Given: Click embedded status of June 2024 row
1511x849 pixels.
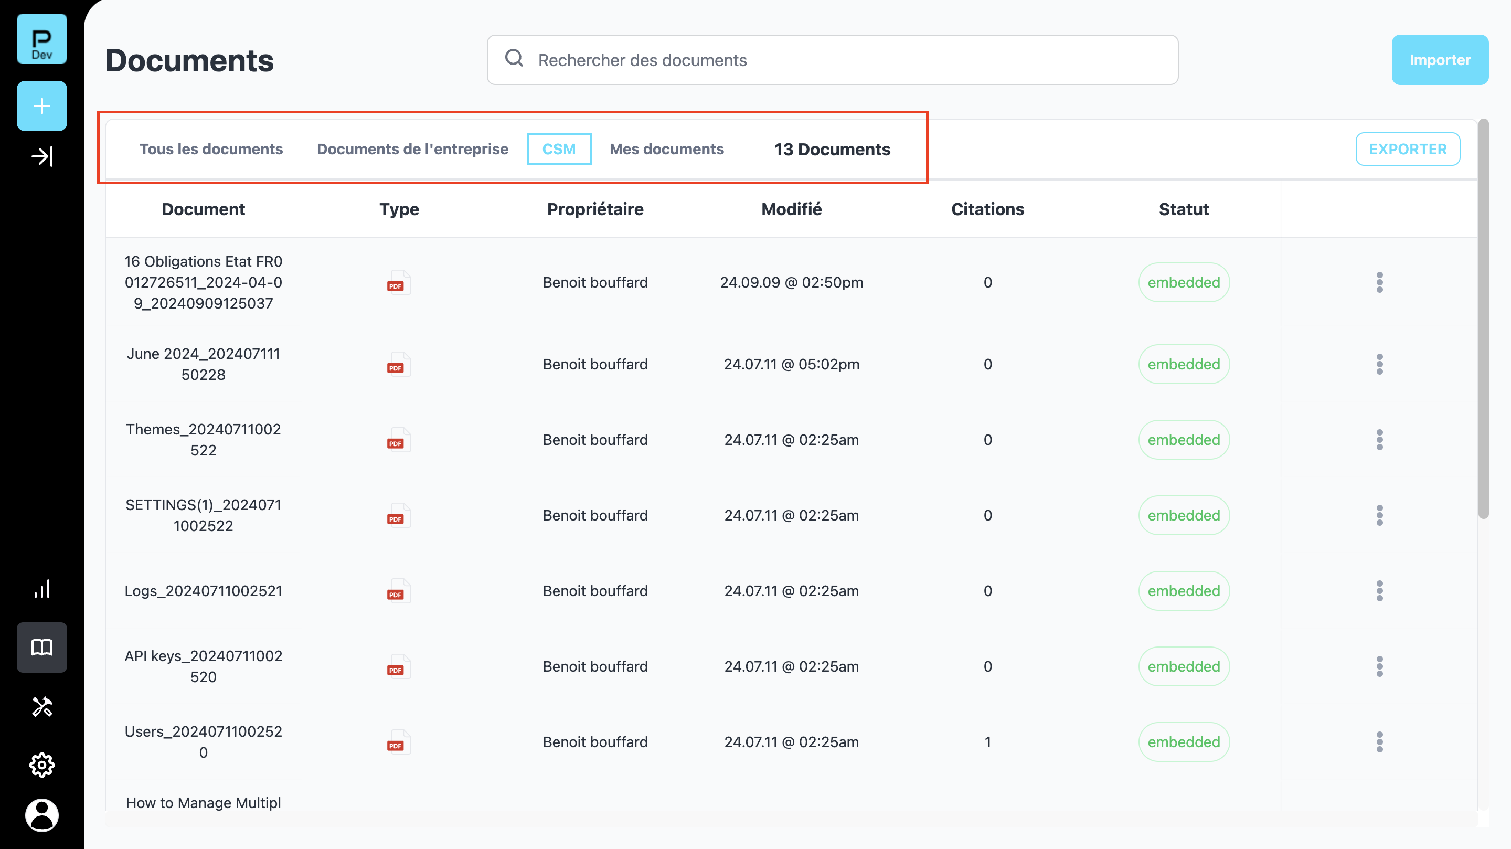Looking at the screenshot, I should (x=1184, y=364).
